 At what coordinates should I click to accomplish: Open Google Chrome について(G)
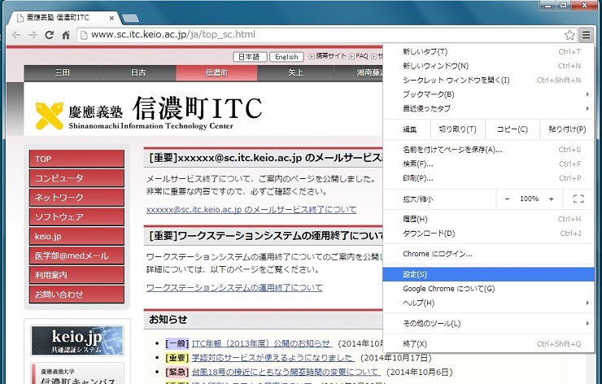tap(489, 289)
